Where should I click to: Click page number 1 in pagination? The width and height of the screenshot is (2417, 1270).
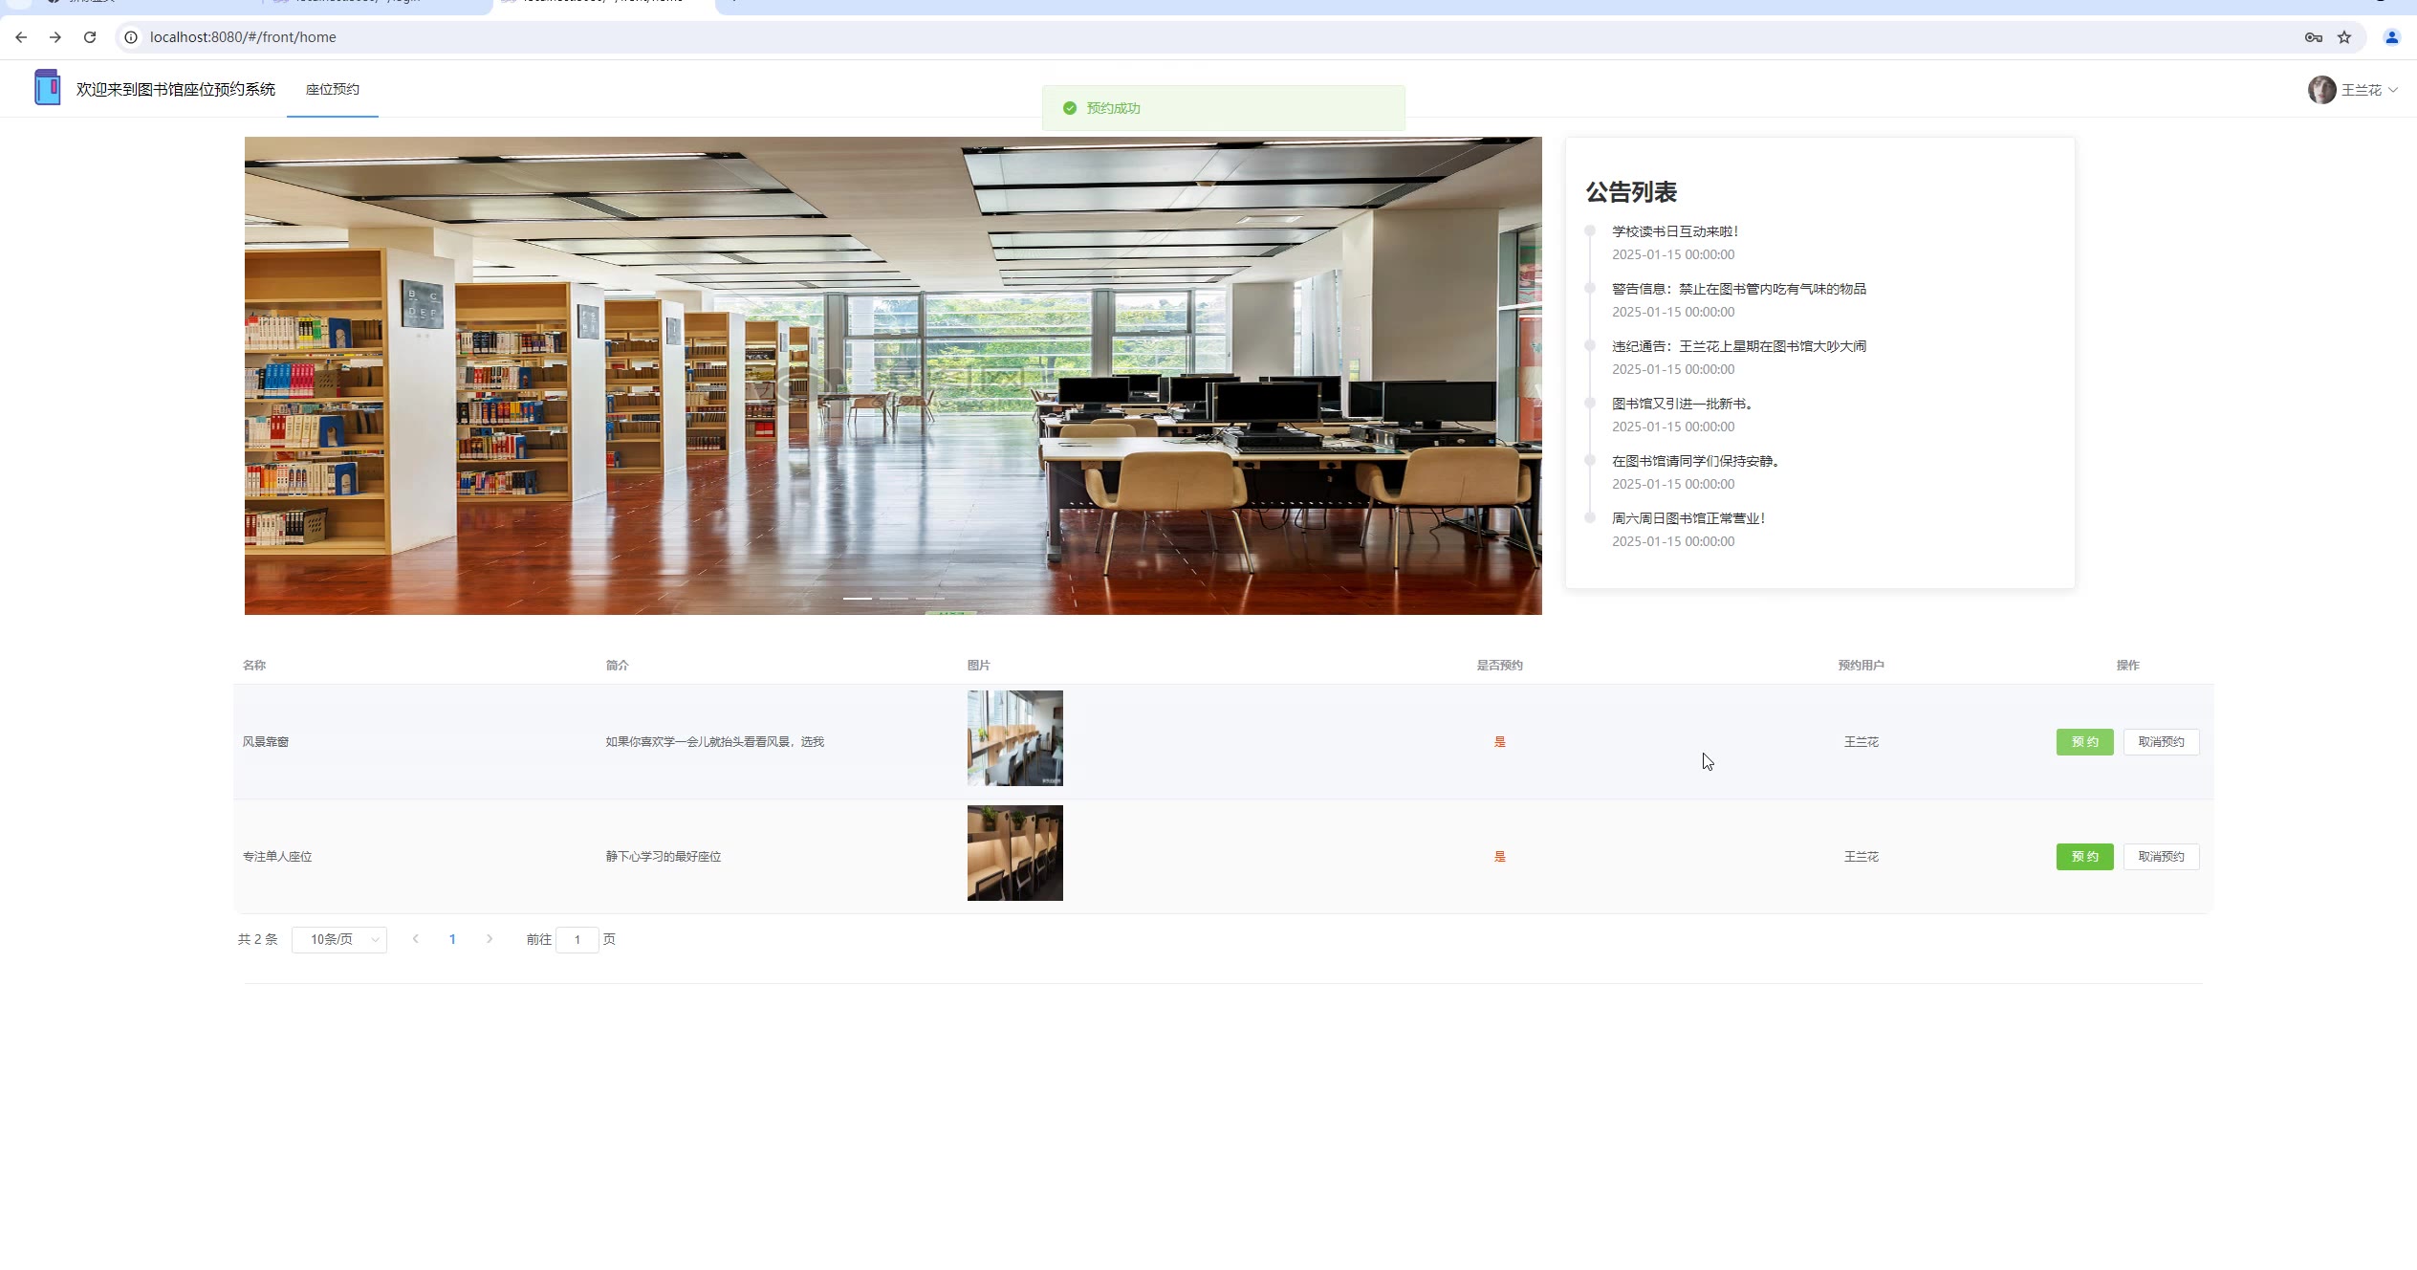coord(452,939)
